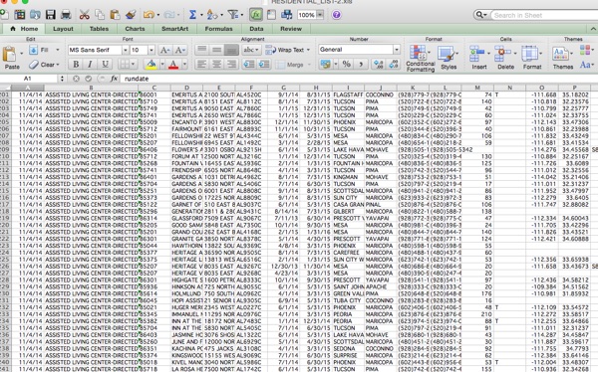This screenshot has height=372, width=598.
Task: Increase font size with A up
Action: pyautogui.click(x=164, y=50)
